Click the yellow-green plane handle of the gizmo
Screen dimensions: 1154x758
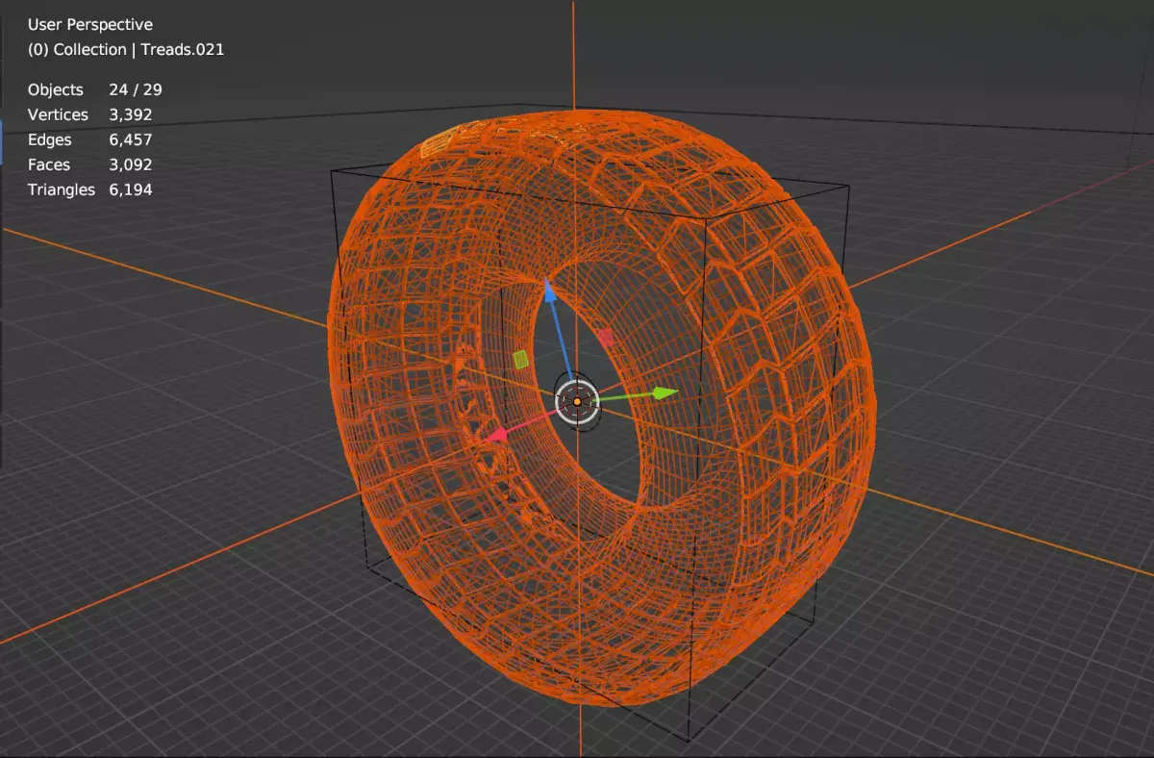[x=520, y=359]
